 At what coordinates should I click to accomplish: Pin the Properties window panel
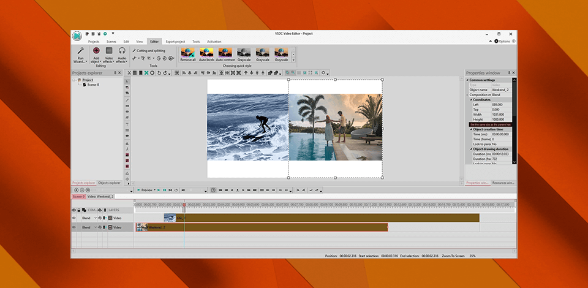tap(508, 73)
